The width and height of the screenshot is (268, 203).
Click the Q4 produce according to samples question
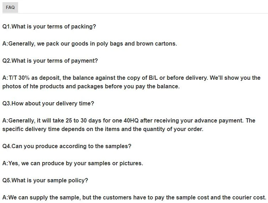coord(67,146)
